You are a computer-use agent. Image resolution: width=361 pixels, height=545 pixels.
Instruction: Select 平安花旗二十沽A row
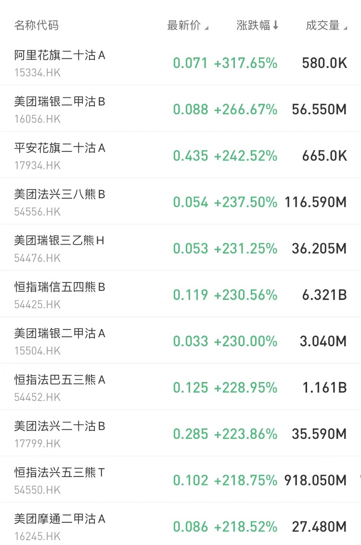pyautogui.click(x=60, y=155)
